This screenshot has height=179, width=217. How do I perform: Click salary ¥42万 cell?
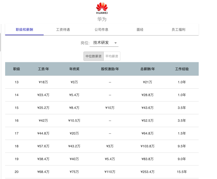(43, 121)
